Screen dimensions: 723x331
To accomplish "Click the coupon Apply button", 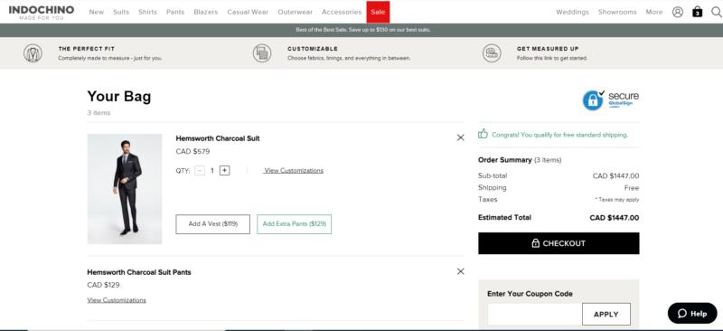I will 606,315.
